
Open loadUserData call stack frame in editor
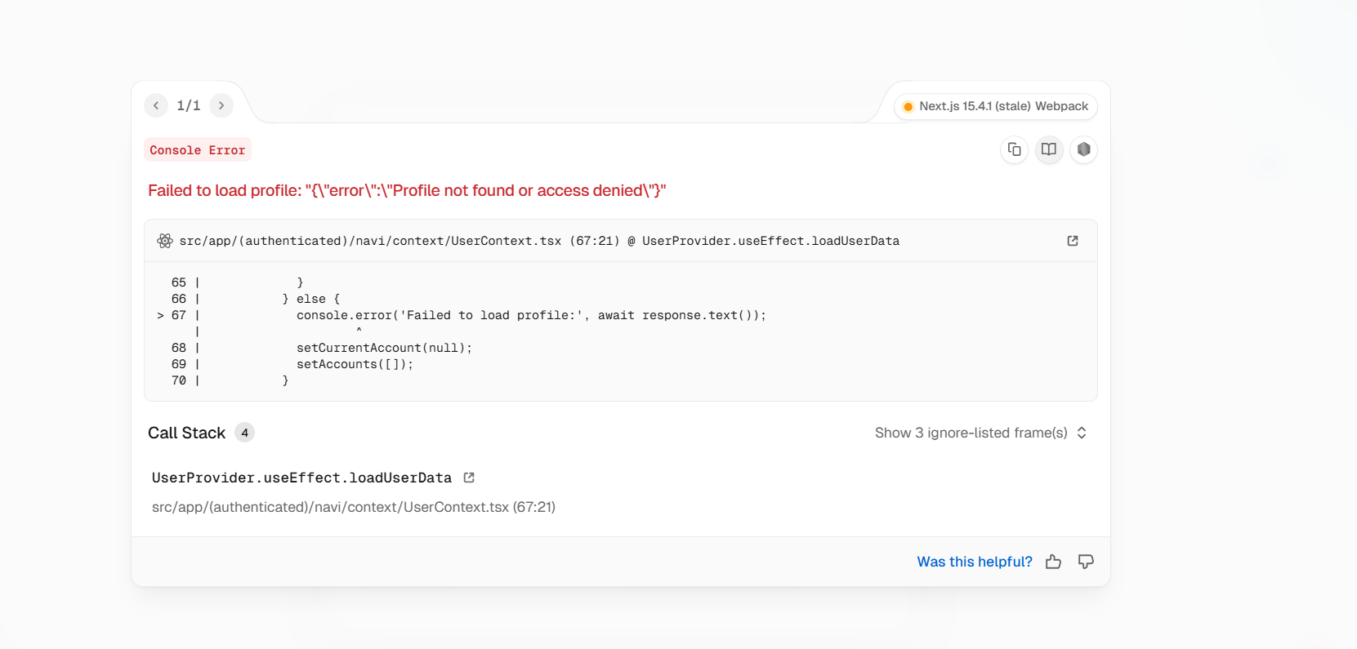tap(469, 478)
